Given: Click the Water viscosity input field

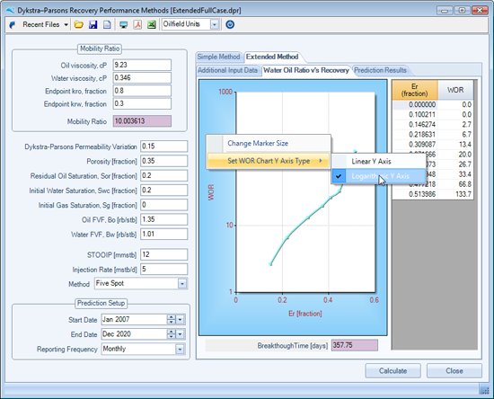Looking at the screenshot, I should 142,78.
